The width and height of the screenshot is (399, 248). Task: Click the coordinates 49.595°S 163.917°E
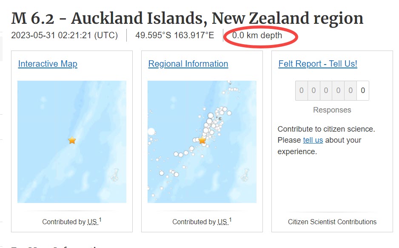[174, 35]
